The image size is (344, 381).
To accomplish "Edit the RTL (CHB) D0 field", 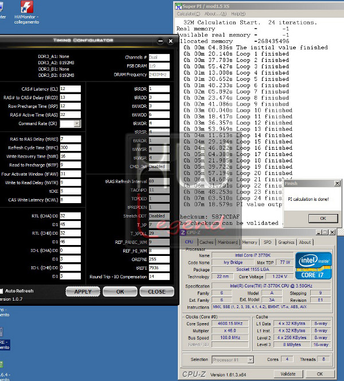I will 71,233.
